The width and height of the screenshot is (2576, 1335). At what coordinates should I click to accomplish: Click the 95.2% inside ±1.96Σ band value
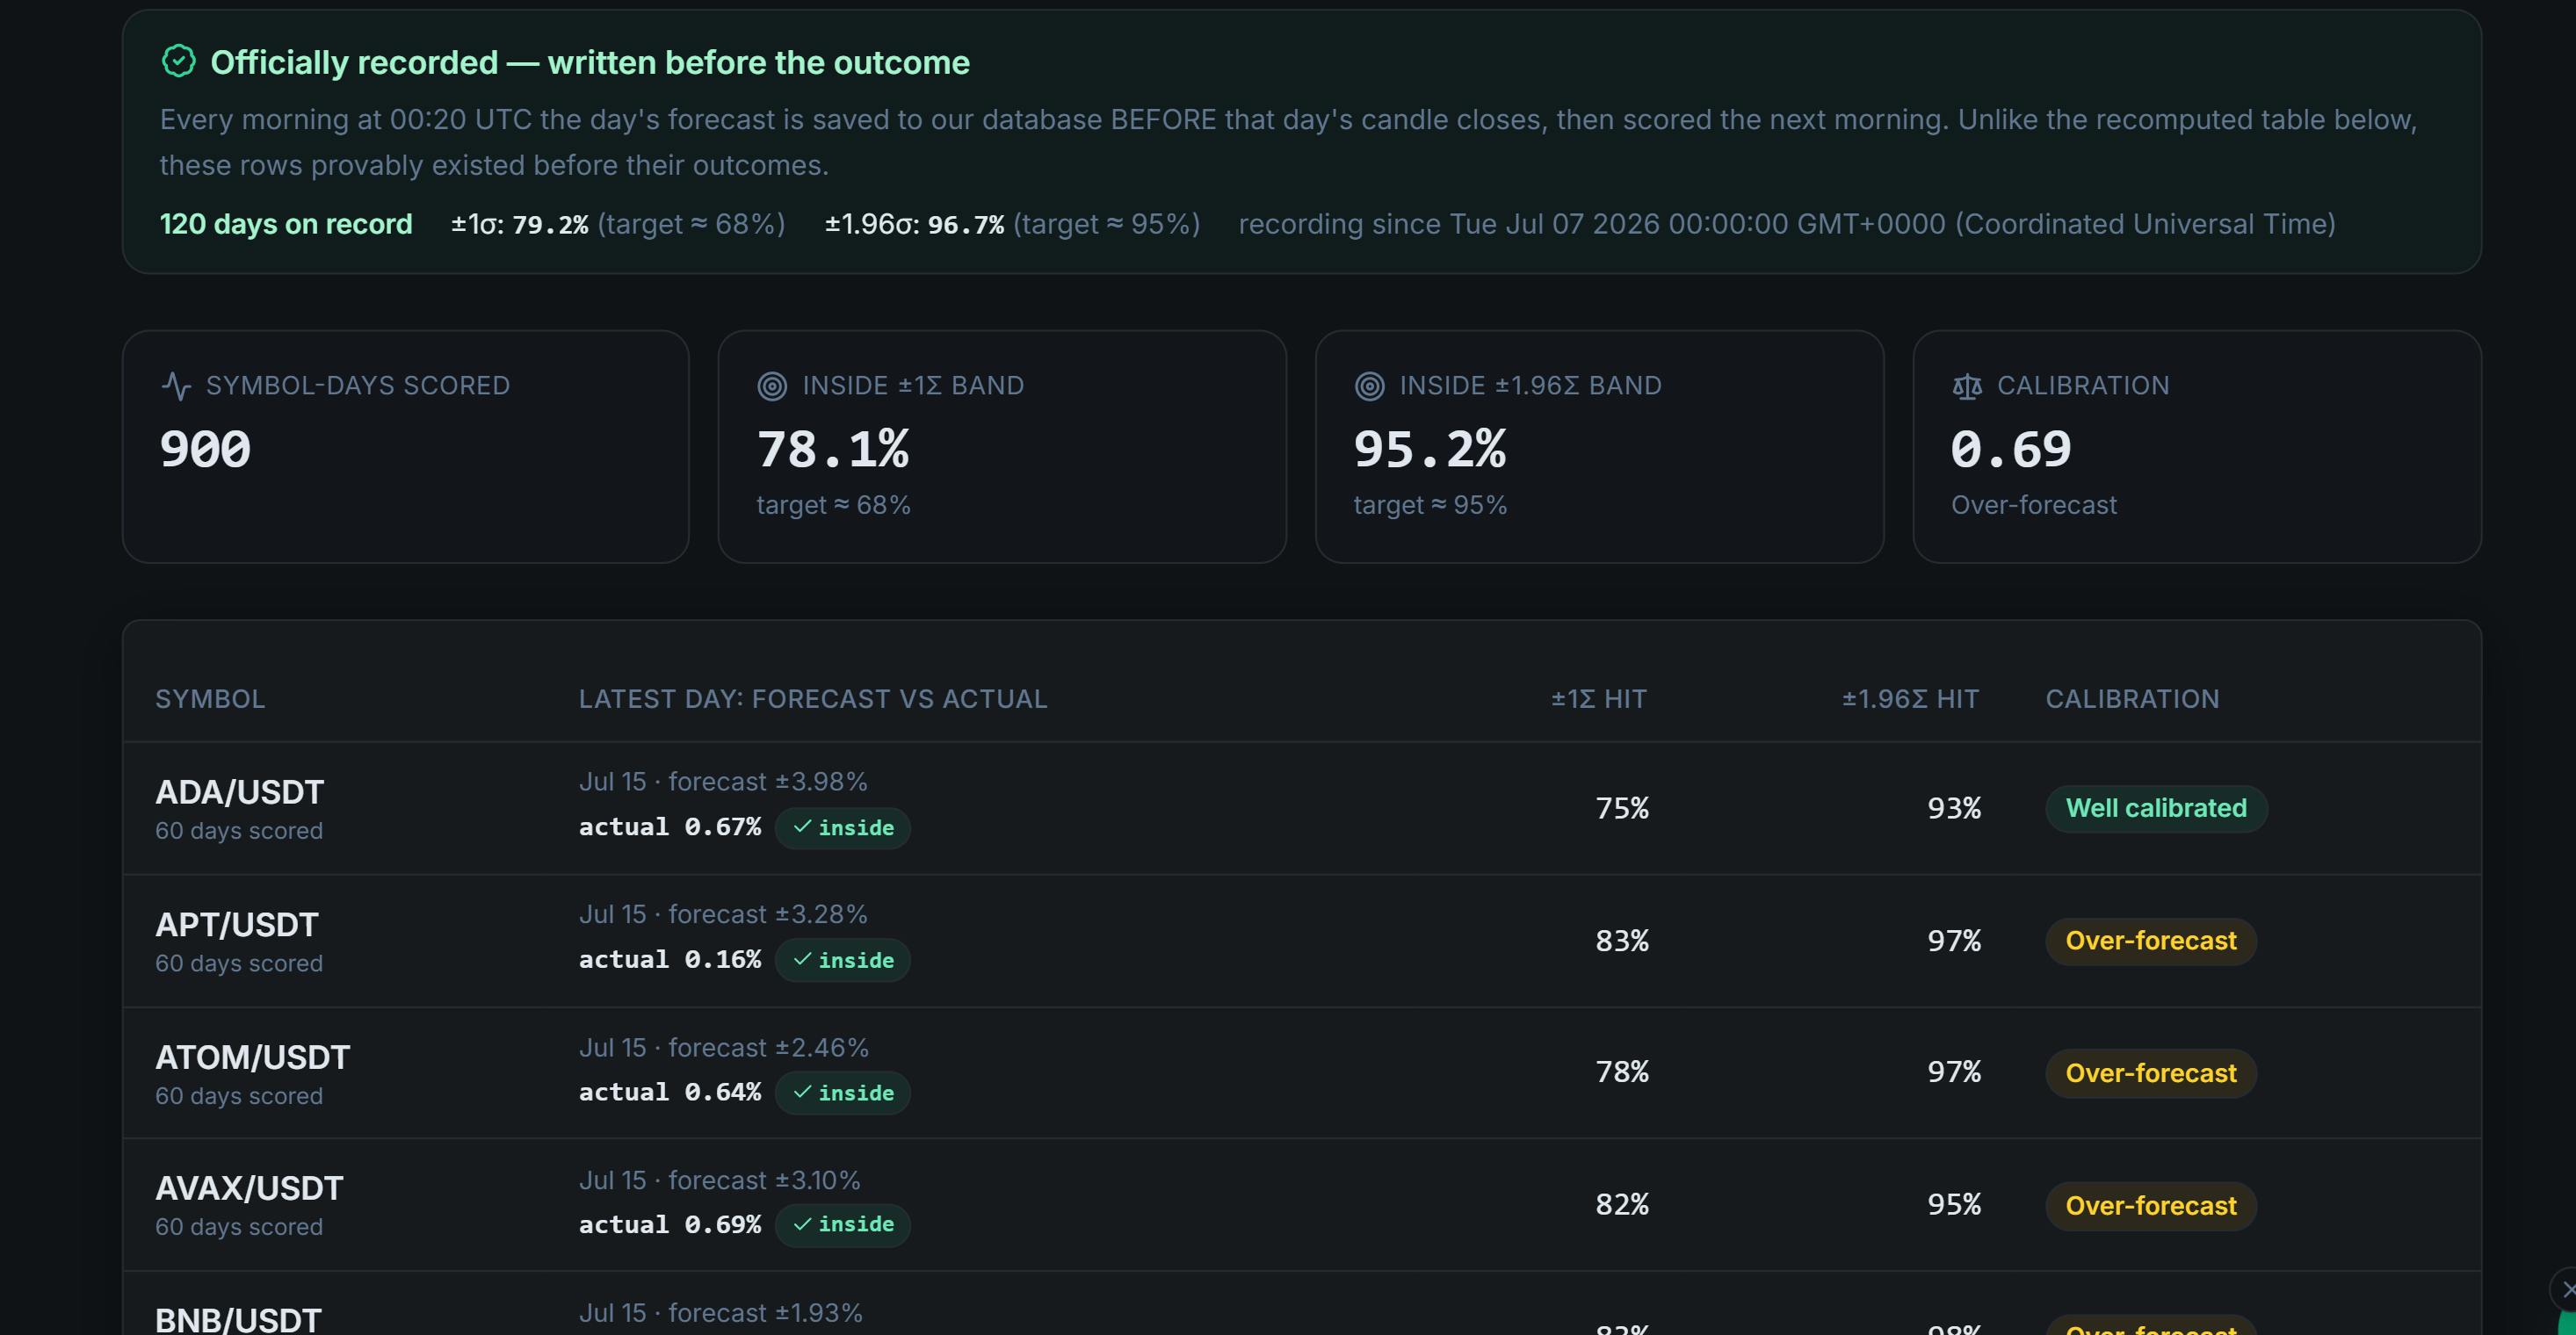pyautogui.click(x=1430, y=449)
